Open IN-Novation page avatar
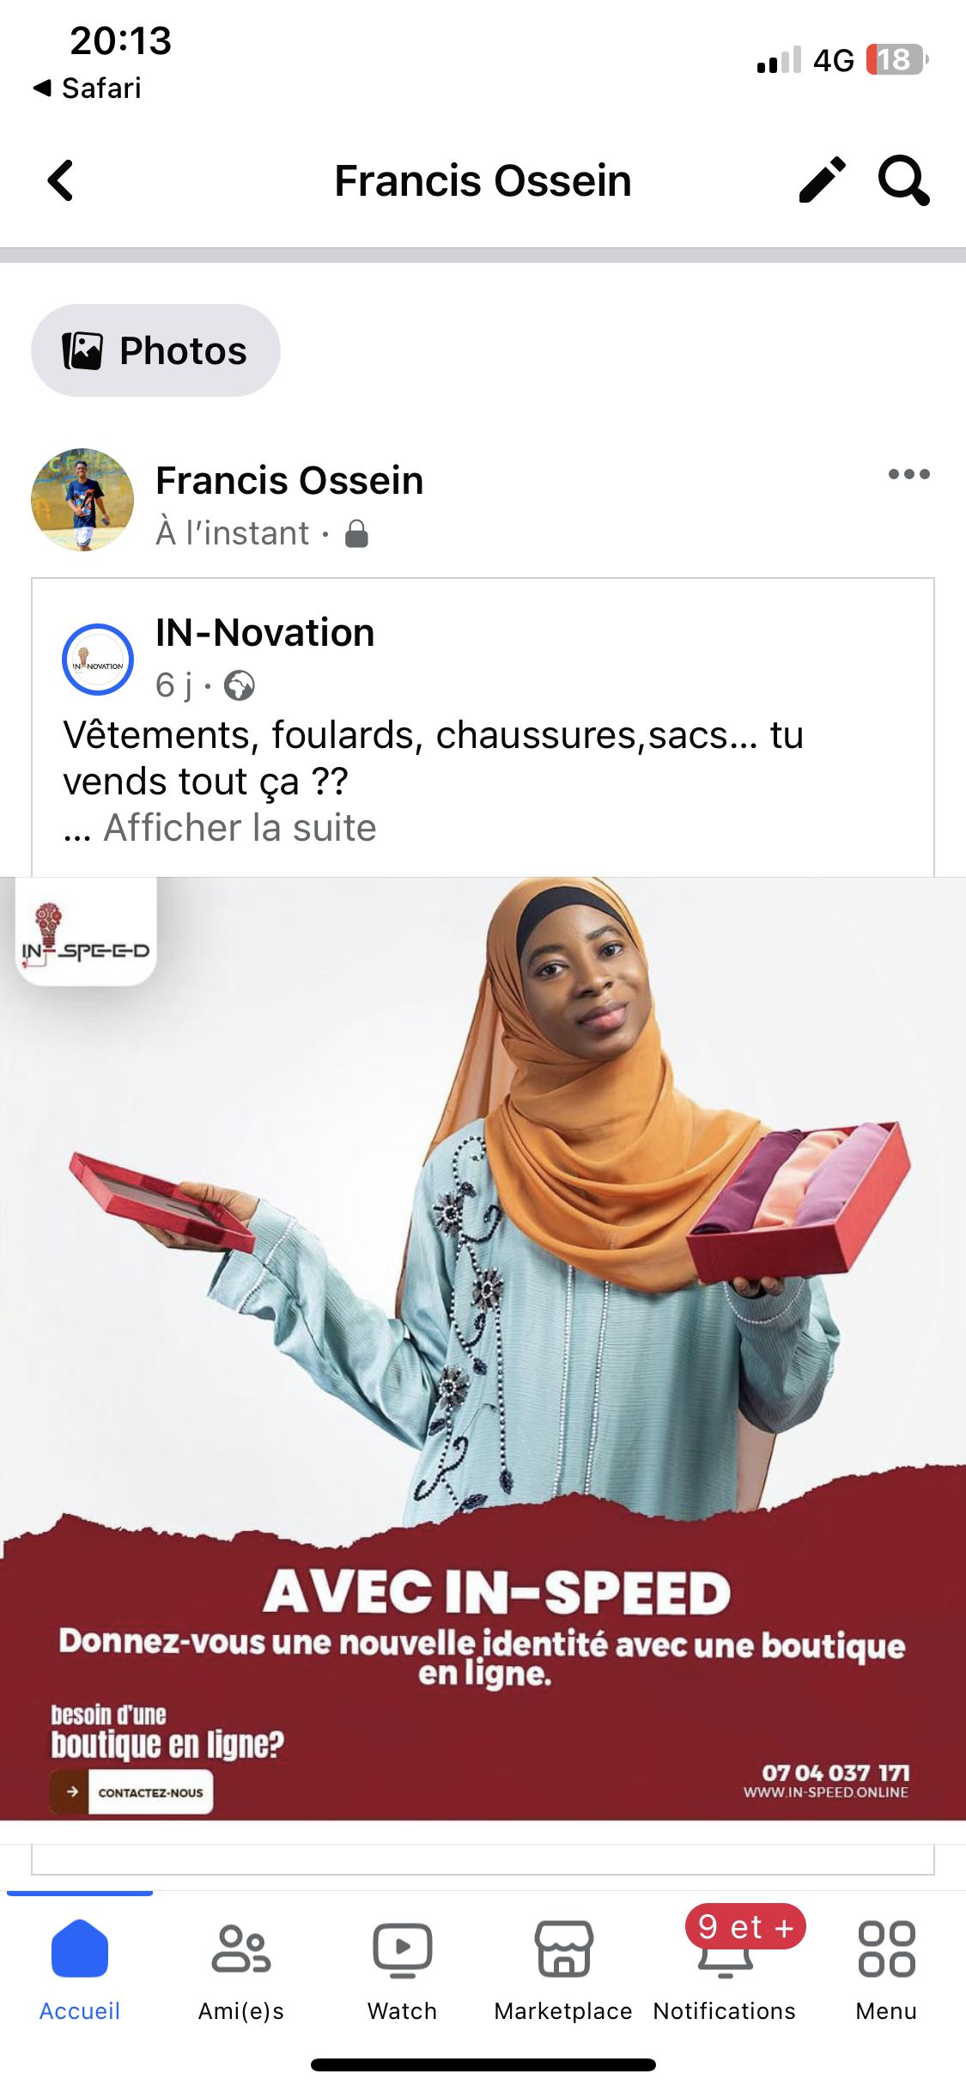 pos(98,660)
